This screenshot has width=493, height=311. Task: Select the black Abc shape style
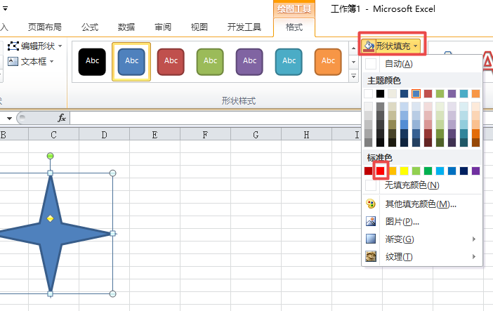(x=93, y=61)
